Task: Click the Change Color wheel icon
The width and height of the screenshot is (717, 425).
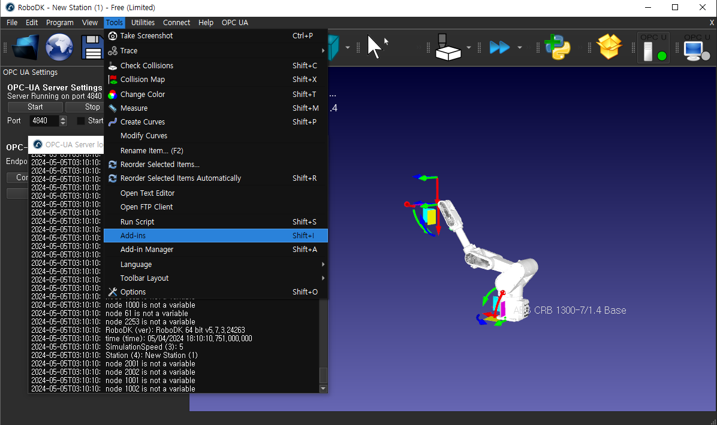Action: coord(113,95)
